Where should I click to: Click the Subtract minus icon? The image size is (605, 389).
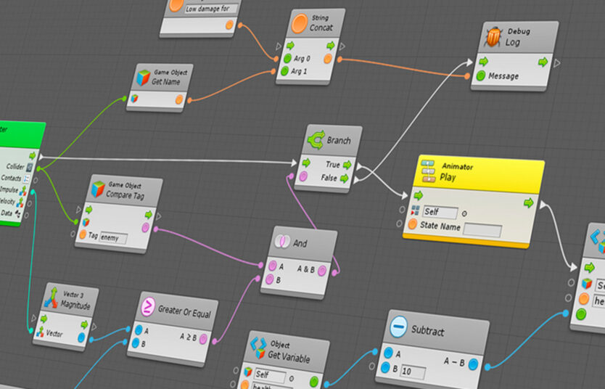398,327
